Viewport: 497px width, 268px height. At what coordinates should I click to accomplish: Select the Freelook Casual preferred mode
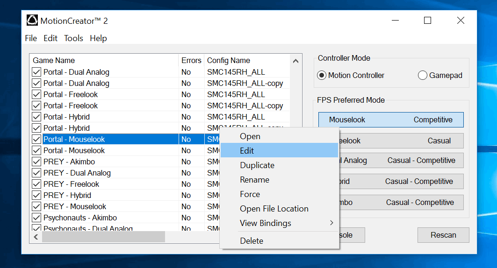coord(401,141)
